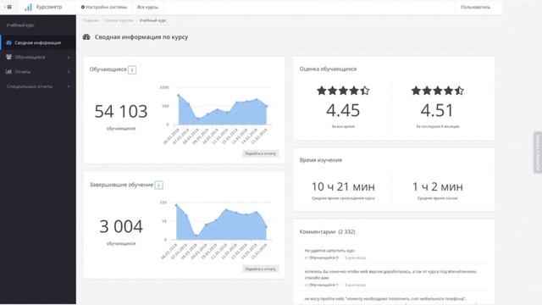Screen dimensions: 542x305
Task: Click the Время изучения card title
Action: coord(321,160)
